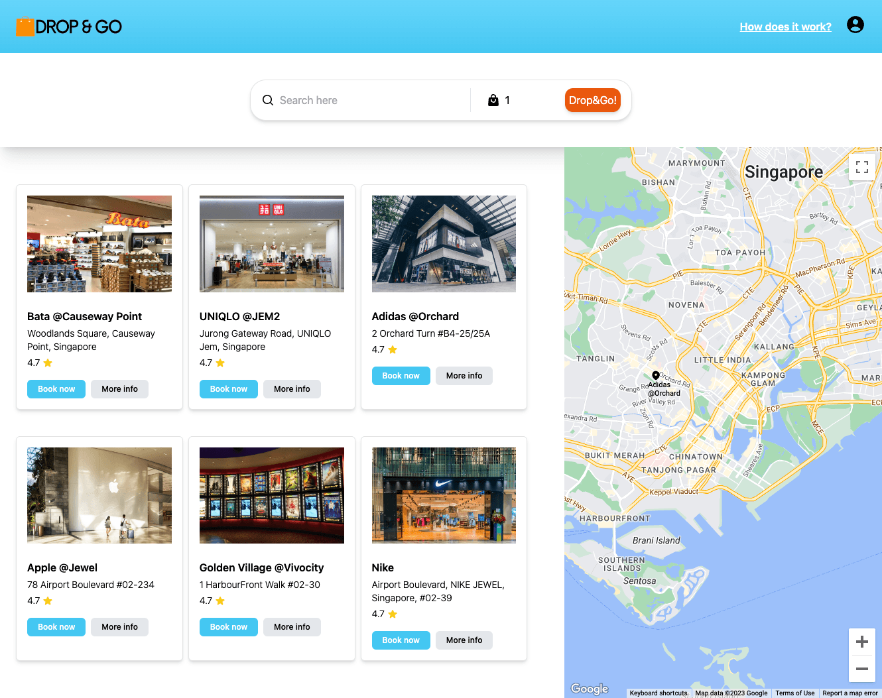The height and width of the screenshot is (698, 882).
Task: Open the Google logo on map
Action: (590, 689)
